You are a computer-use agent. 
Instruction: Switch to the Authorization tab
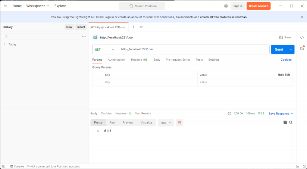pyautogui.click(x=116, y=60)
